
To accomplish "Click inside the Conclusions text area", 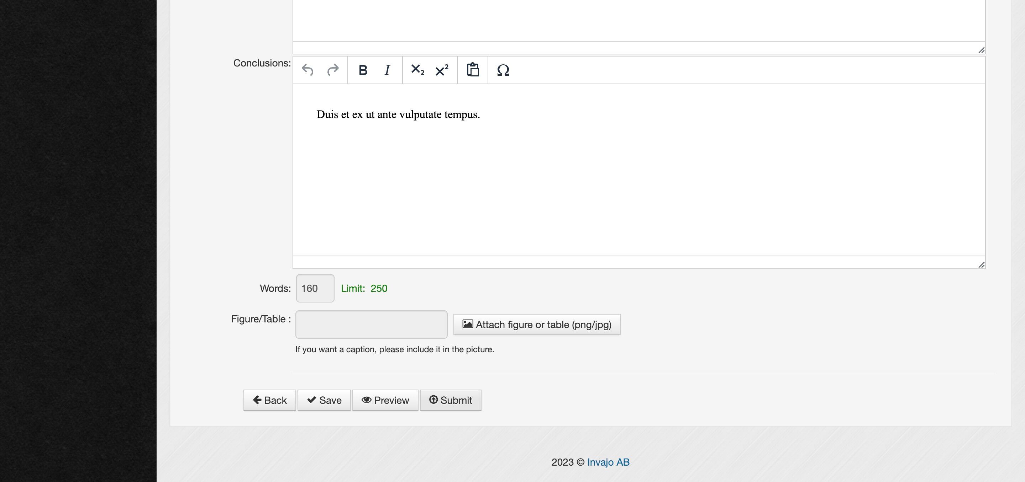I will click(x=637, y=179).
